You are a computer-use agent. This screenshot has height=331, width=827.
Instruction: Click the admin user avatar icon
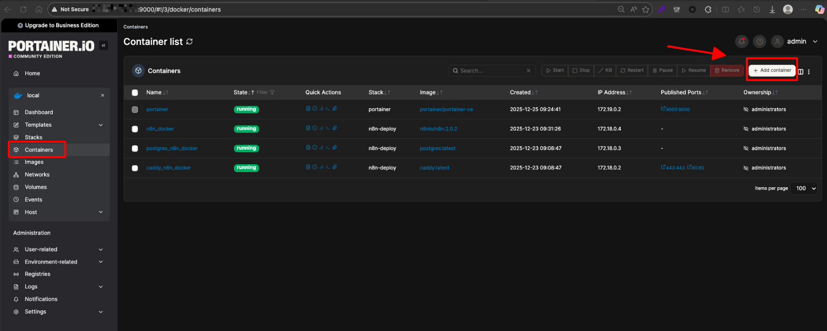pos(778,42)
